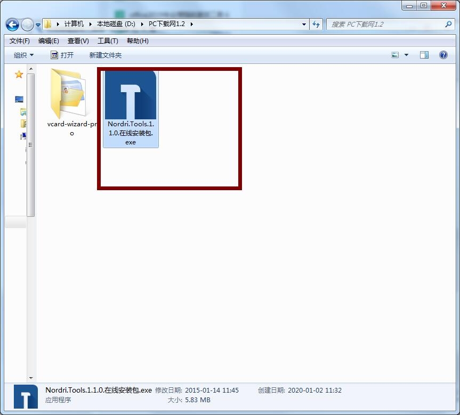
Task: Refresh the folder view
Action: tap(316, 24)
